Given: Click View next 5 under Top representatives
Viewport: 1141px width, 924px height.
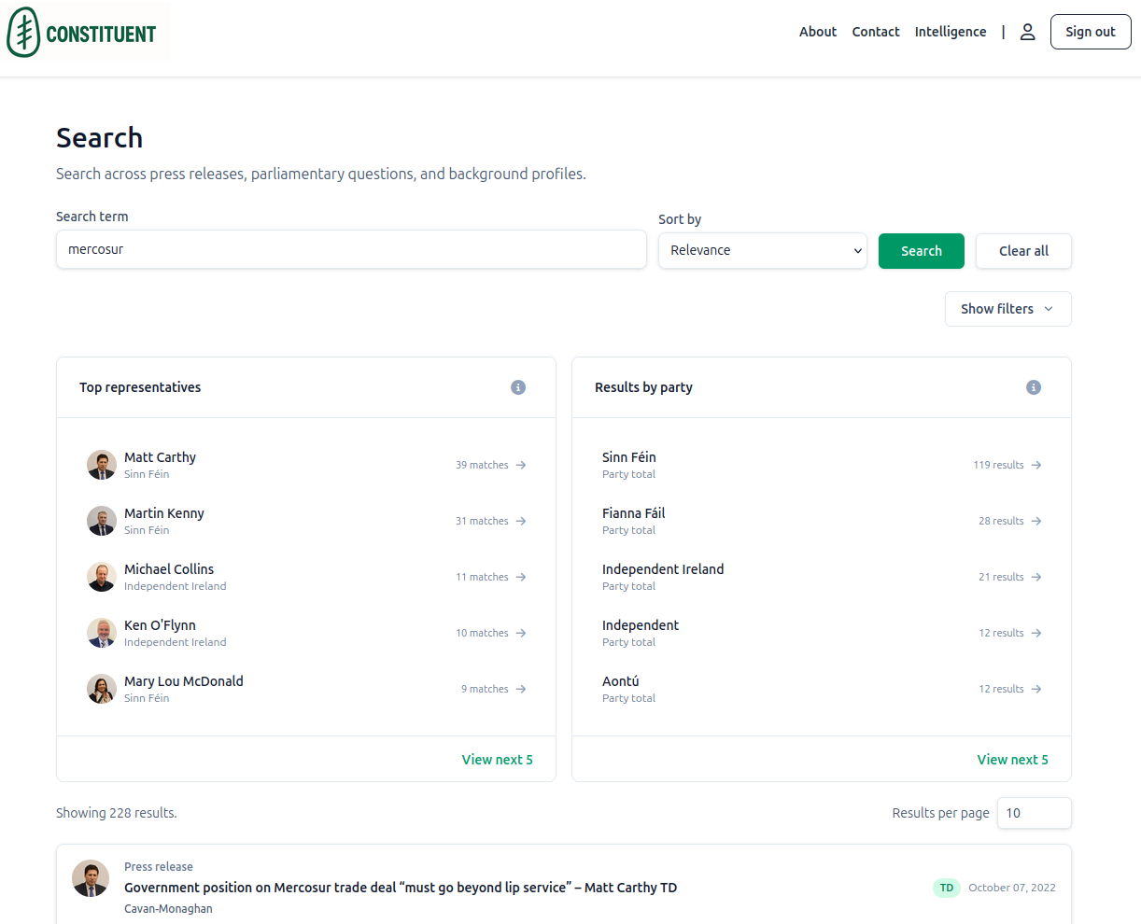Looking at the screenshot, I should (497, 759).
